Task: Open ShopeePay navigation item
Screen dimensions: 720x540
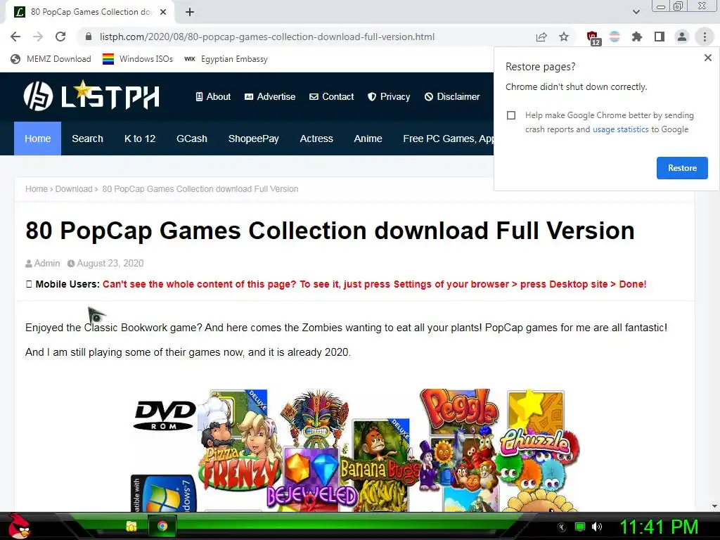Action: (253, 139)
